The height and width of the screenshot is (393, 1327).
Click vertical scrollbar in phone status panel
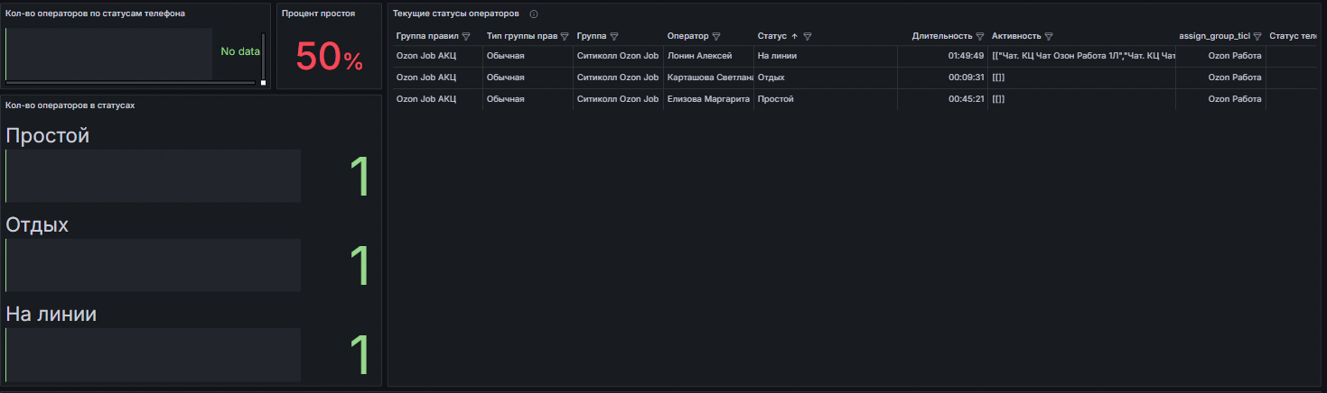(x=263, y=56)
